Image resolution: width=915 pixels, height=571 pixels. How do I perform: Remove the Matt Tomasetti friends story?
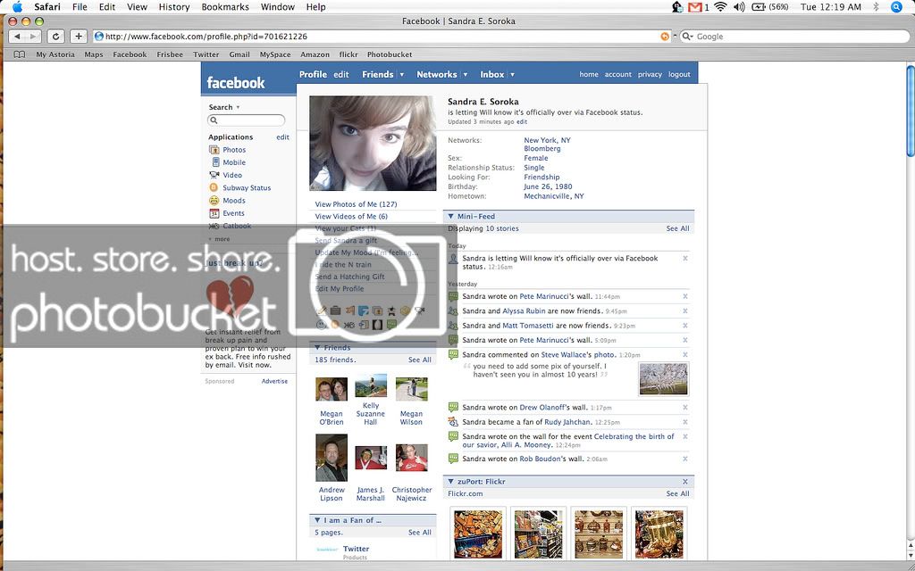pos(685,326)
